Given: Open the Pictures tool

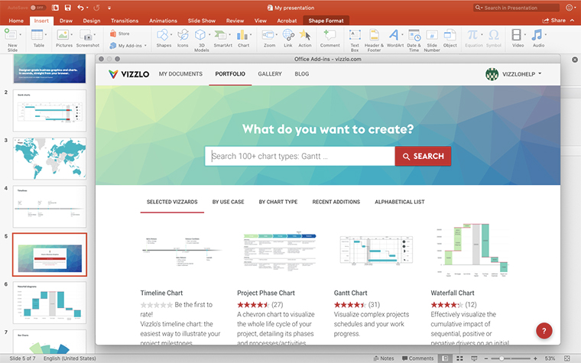Looking at the screenshot, I should click(x=63, y=35).
